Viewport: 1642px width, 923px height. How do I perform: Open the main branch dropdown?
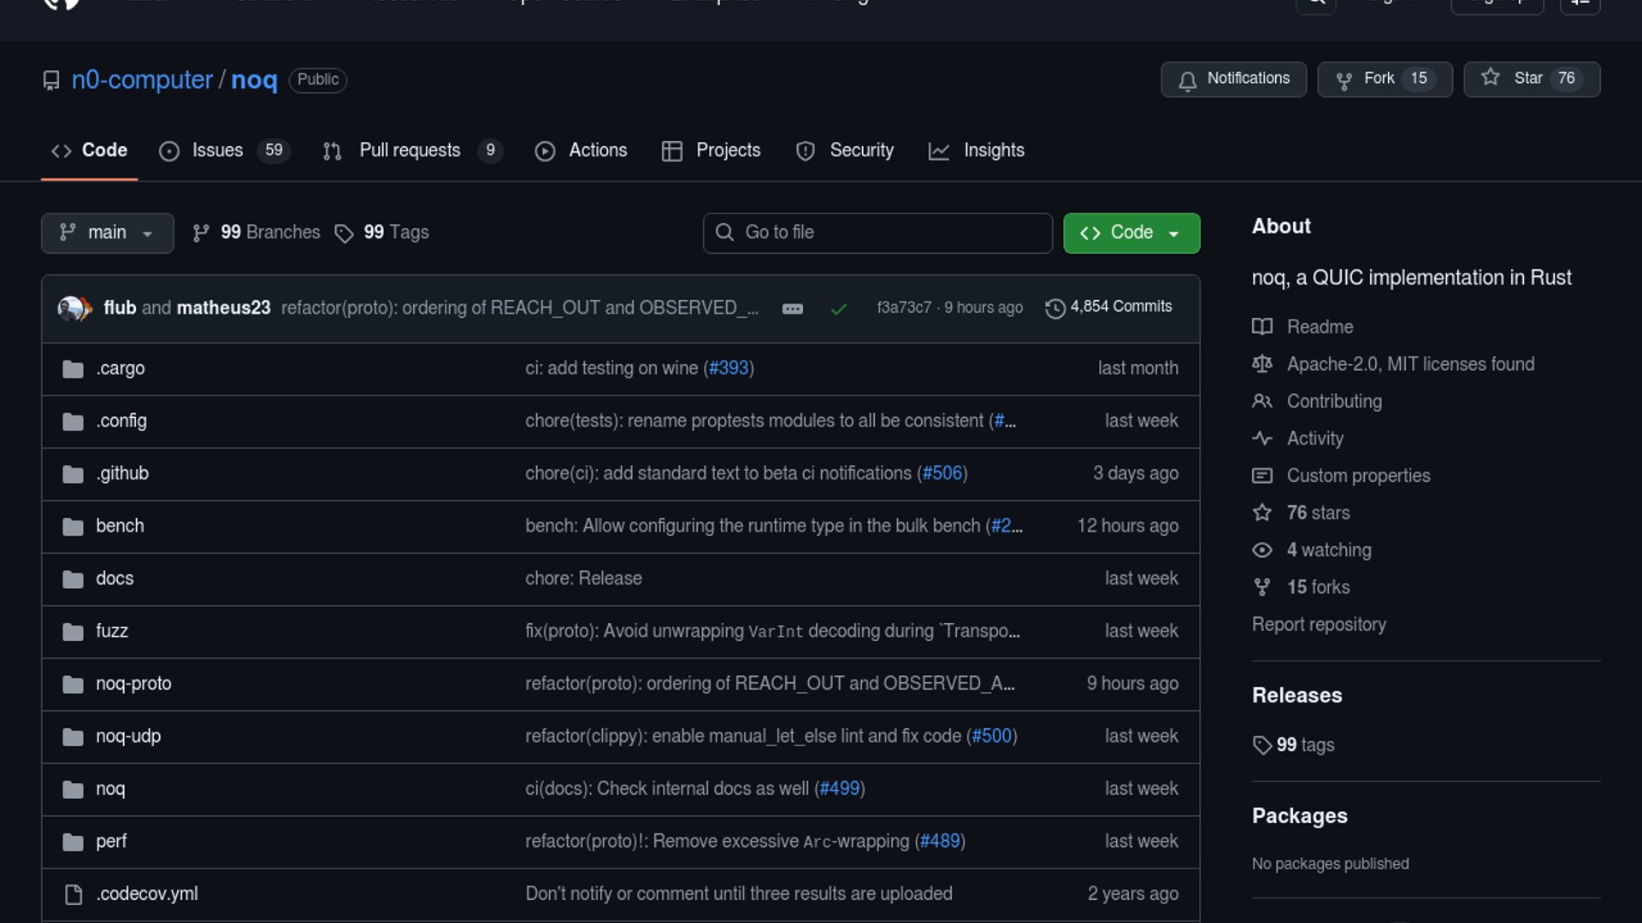point(107,232)
